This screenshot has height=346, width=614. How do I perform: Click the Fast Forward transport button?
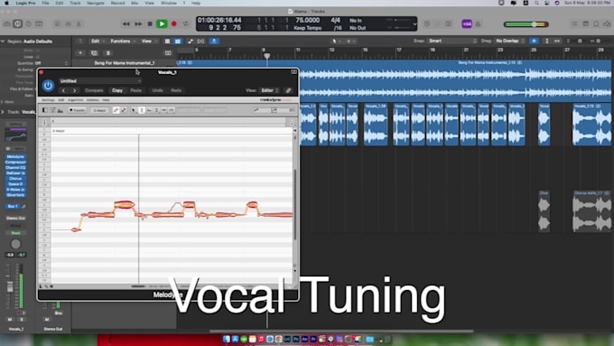click(138, 23)
